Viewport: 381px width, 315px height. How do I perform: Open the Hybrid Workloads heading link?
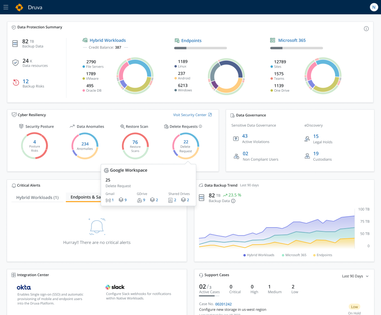107,40
